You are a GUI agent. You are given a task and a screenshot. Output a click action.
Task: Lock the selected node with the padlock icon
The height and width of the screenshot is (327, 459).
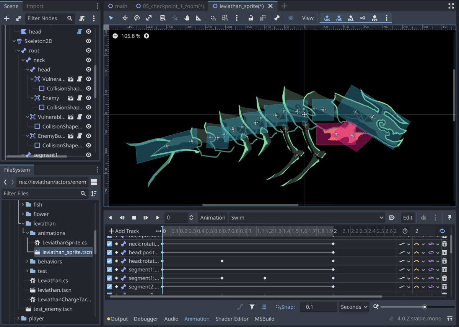[x=251, y=18]
